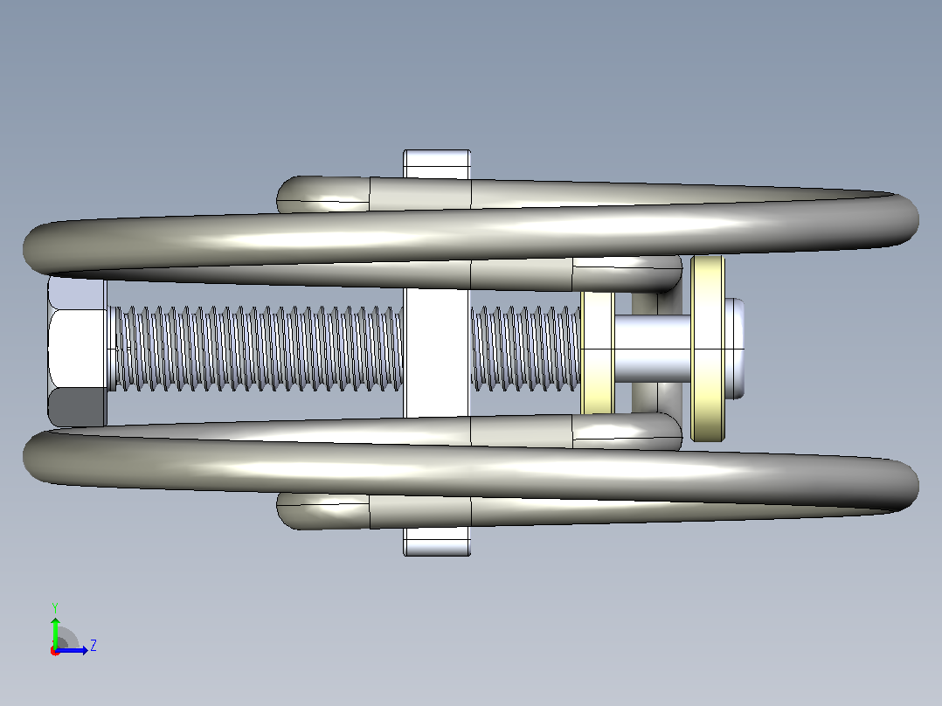Click the Z label on the triad

pos(94,646)
